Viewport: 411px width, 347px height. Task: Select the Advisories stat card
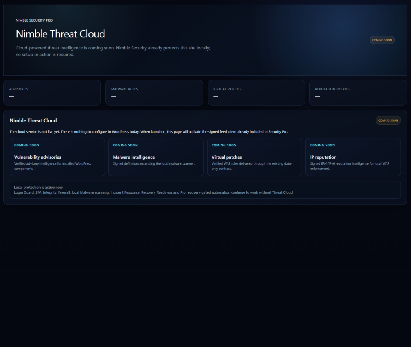point(52,93)
